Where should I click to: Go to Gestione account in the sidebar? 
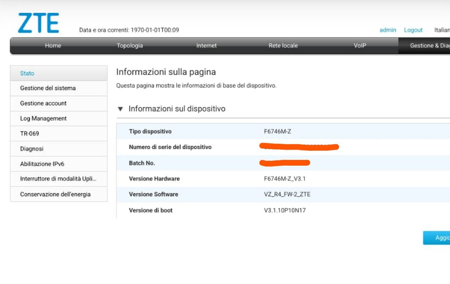(43, 103)
